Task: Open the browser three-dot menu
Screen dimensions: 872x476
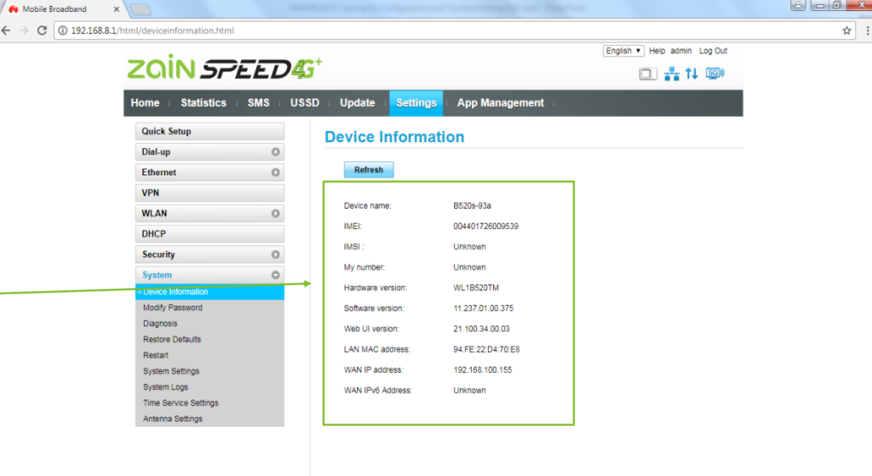Action: pos(868,31)
